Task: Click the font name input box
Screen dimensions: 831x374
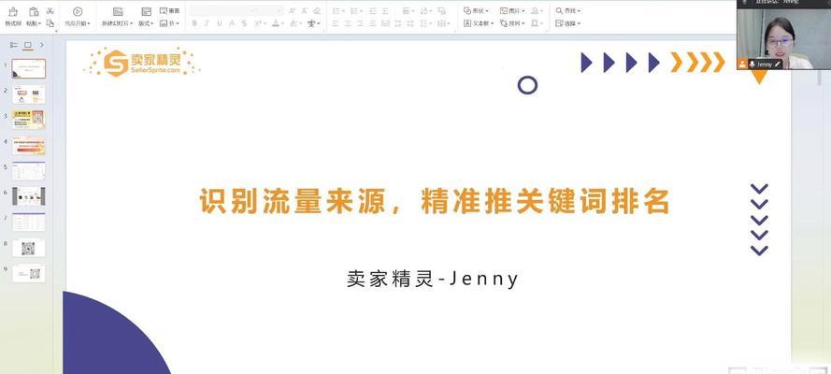Action: click(x=221, y=10)
